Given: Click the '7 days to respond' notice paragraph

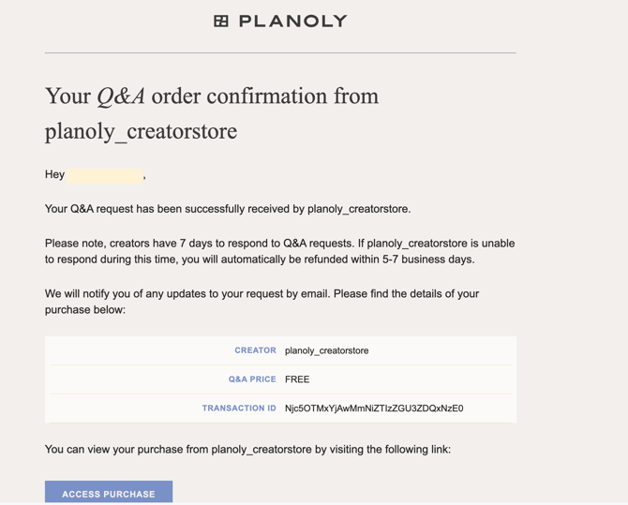Looking at the screenshot, I should click(x=279, y=244).
